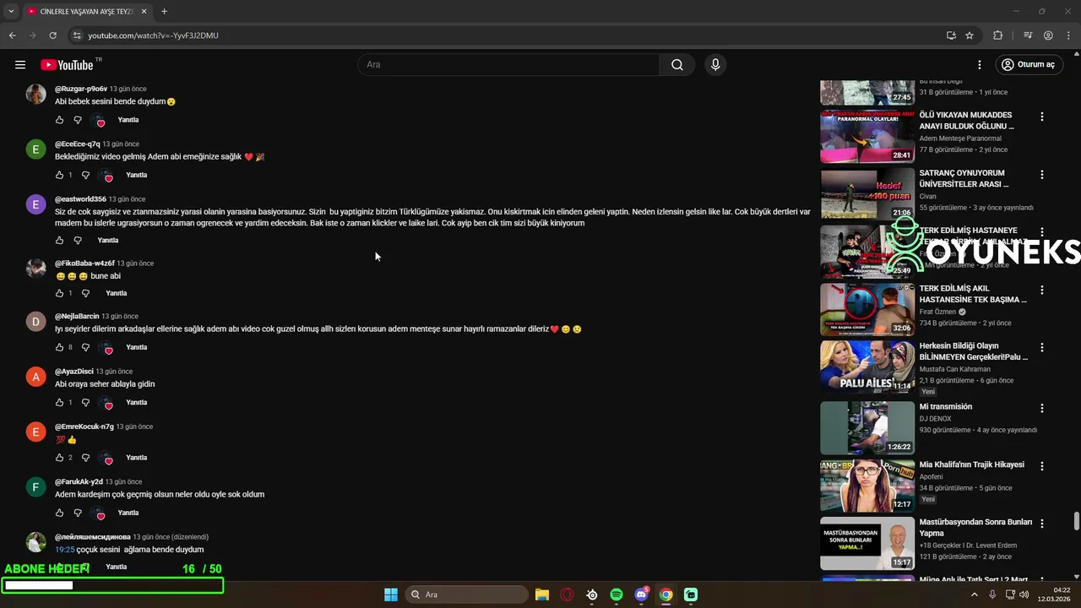Screen dimensions: 1081x608
Task: Open @eastworld356 channel via username
Action: click(x=80, y=199)
